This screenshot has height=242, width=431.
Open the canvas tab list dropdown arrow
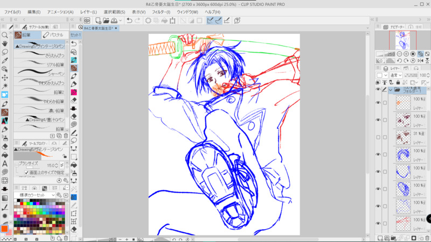point(367,28)
